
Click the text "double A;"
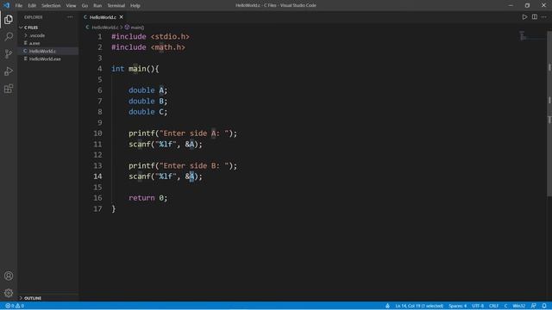[x=147, y=90]
